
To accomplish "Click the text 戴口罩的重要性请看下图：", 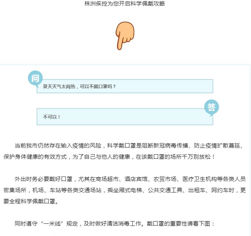I will click(x=181, y=224).
